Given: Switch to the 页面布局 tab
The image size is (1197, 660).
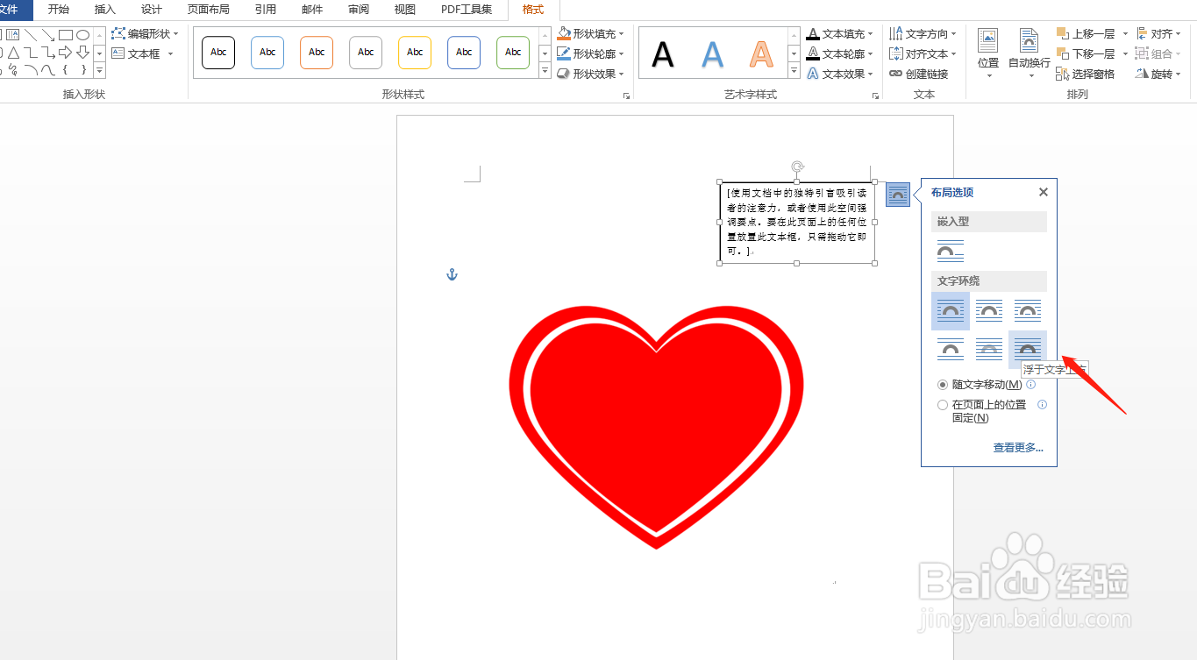Looking at the screenshot, I should [x=209, y=10].
